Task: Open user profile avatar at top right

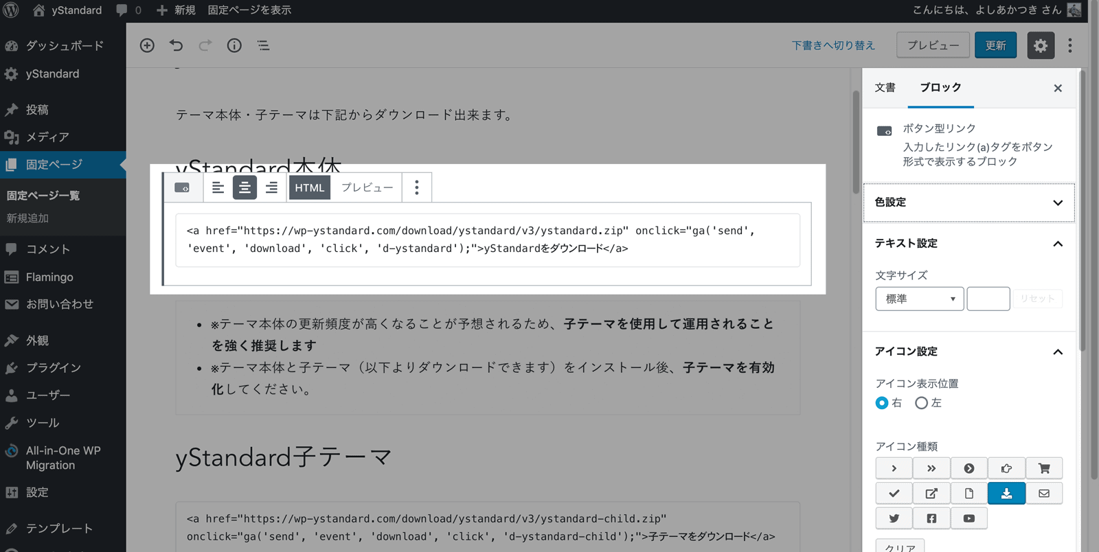Action: (1074, 10)
